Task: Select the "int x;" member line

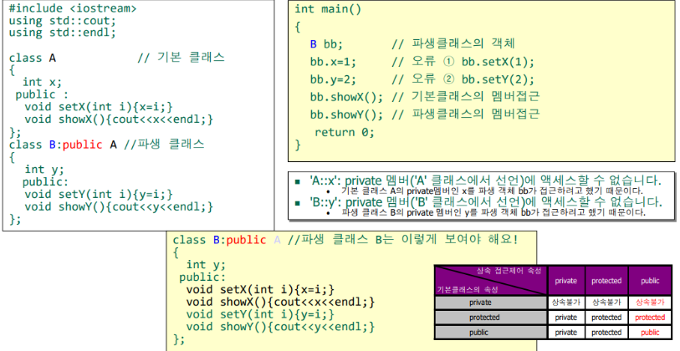Action: coord(42,82)
